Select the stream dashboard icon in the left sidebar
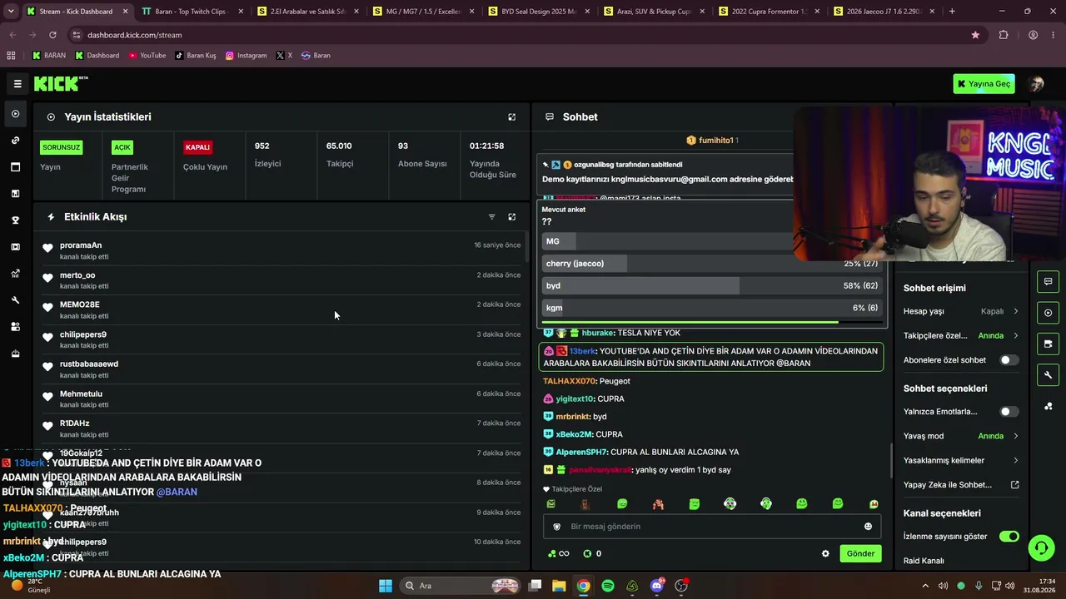The image size is (1066, 599). click(x=15, y=114)
